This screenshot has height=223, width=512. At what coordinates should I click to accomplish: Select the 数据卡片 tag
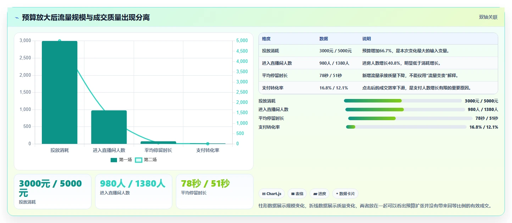345,194
